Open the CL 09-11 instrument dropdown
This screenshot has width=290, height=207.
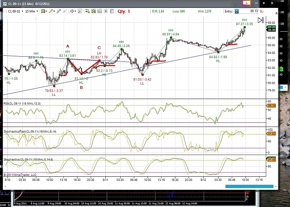[x=15, y=11]
